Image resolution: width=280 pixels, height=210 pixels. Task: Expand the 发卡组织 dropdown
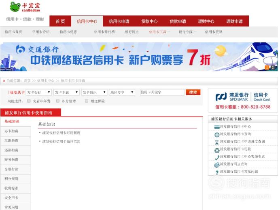pos(94,92)
